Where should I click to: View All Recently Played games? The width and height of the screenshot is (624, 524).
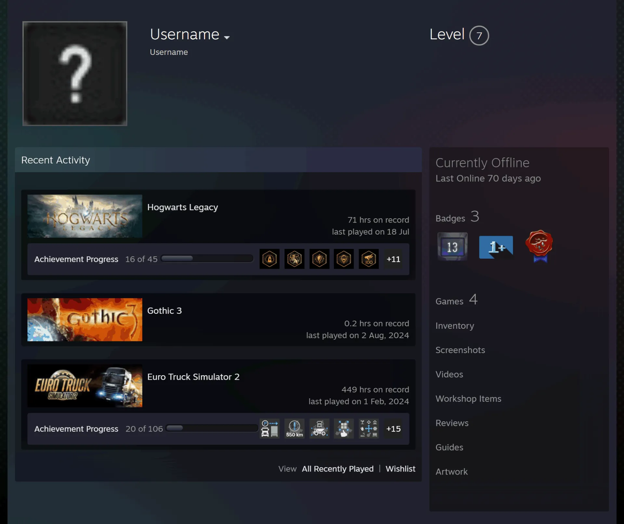tap(338, 469)
